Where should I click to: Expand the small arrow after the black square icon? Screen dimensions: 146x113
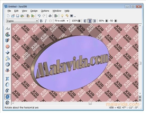point(75,17)
